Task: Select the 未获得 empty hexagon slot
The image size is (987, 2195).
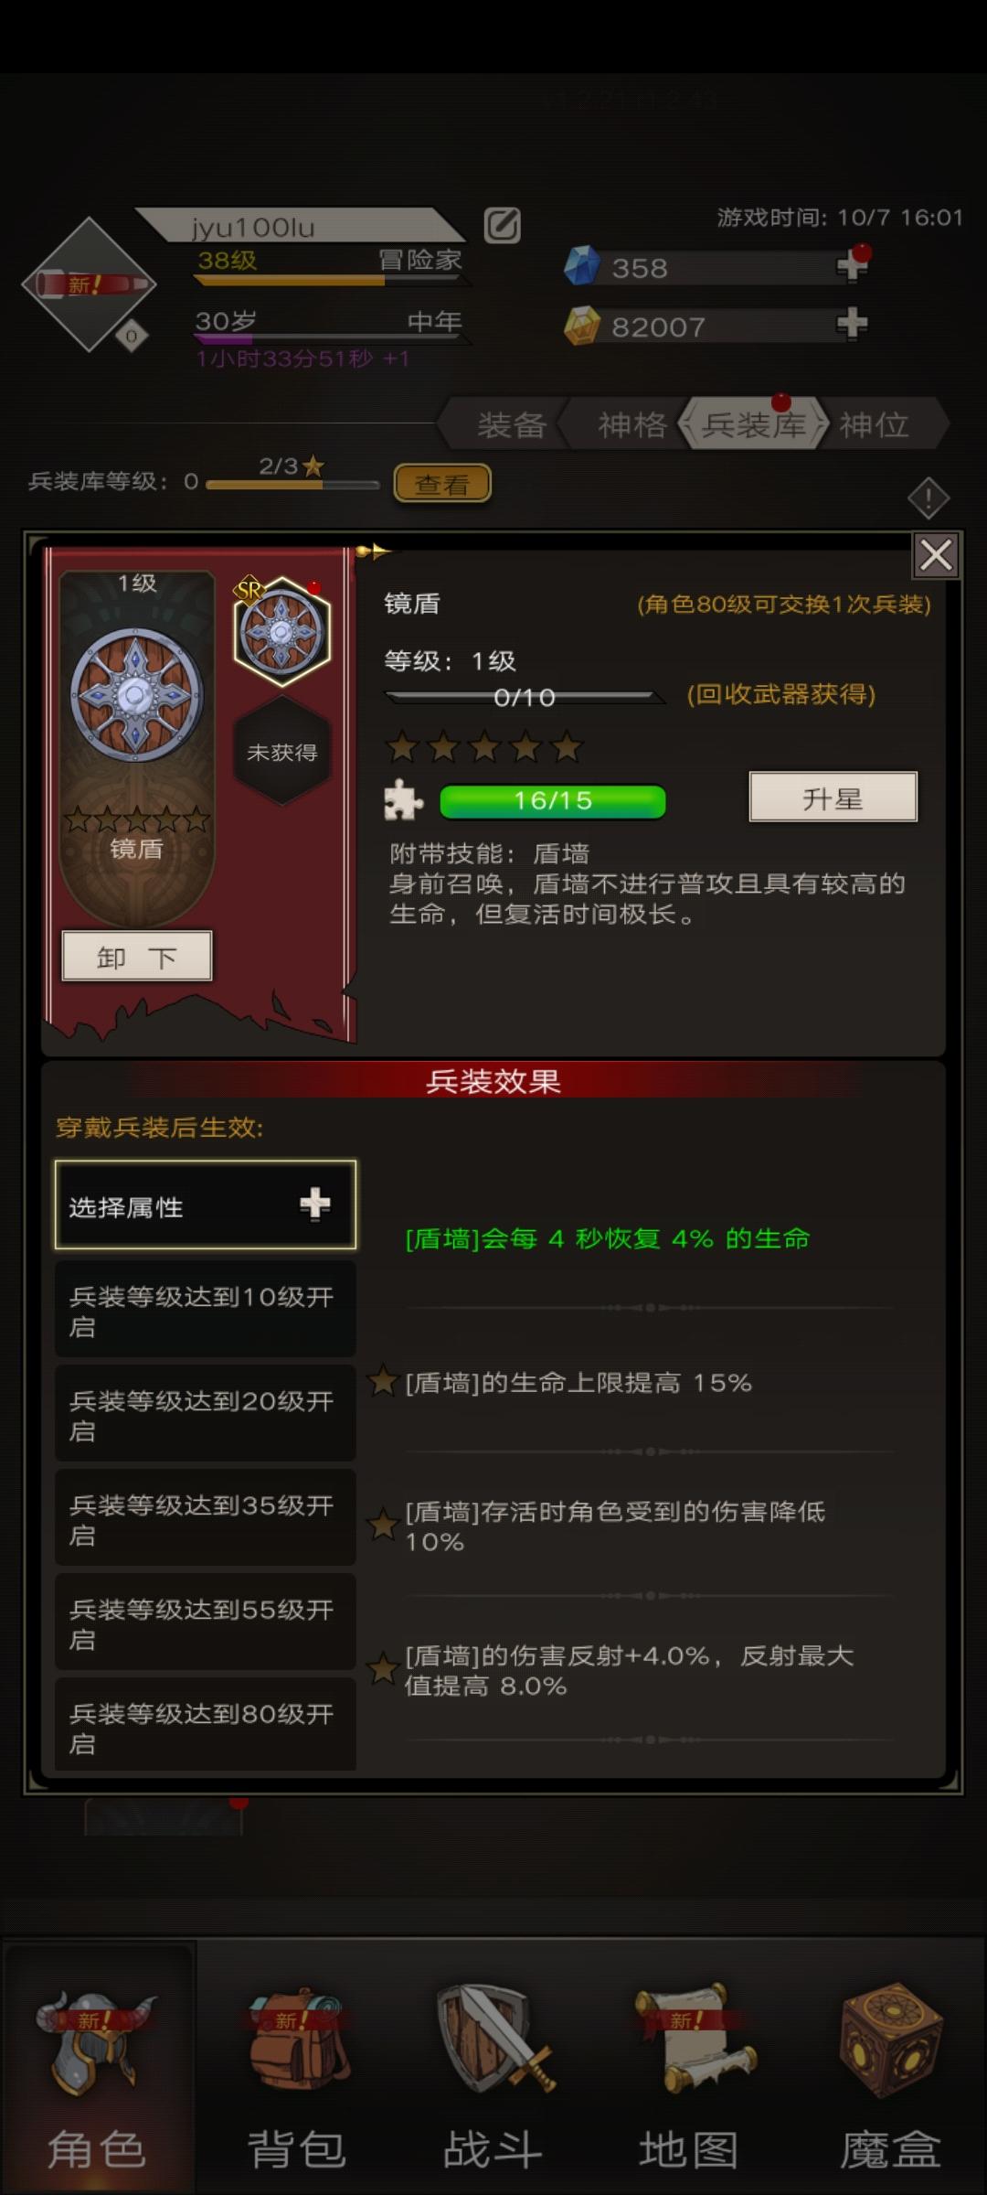Action: point(282,752)
